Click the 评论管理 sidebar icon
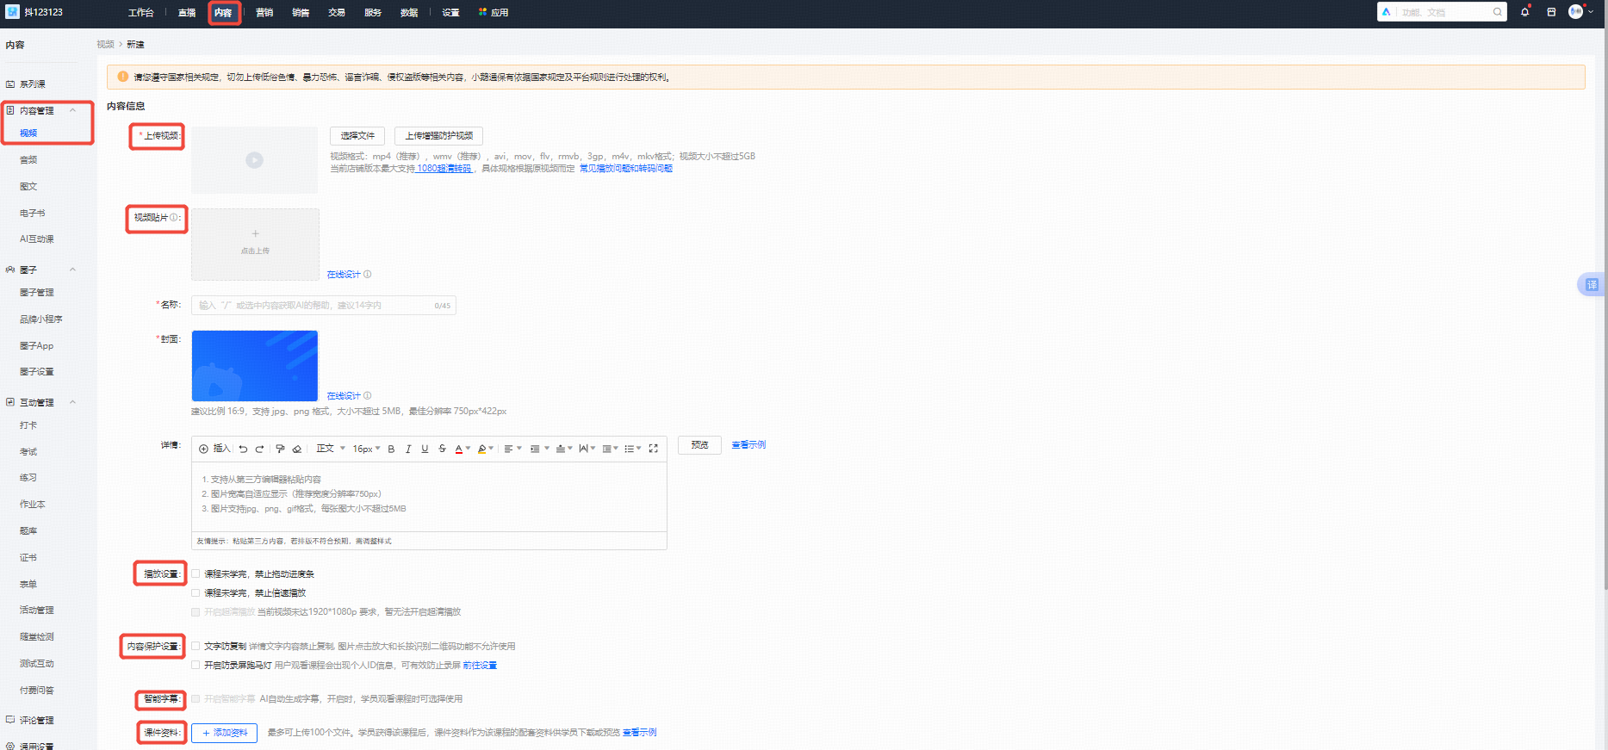1608x750 pixels. 10,720
